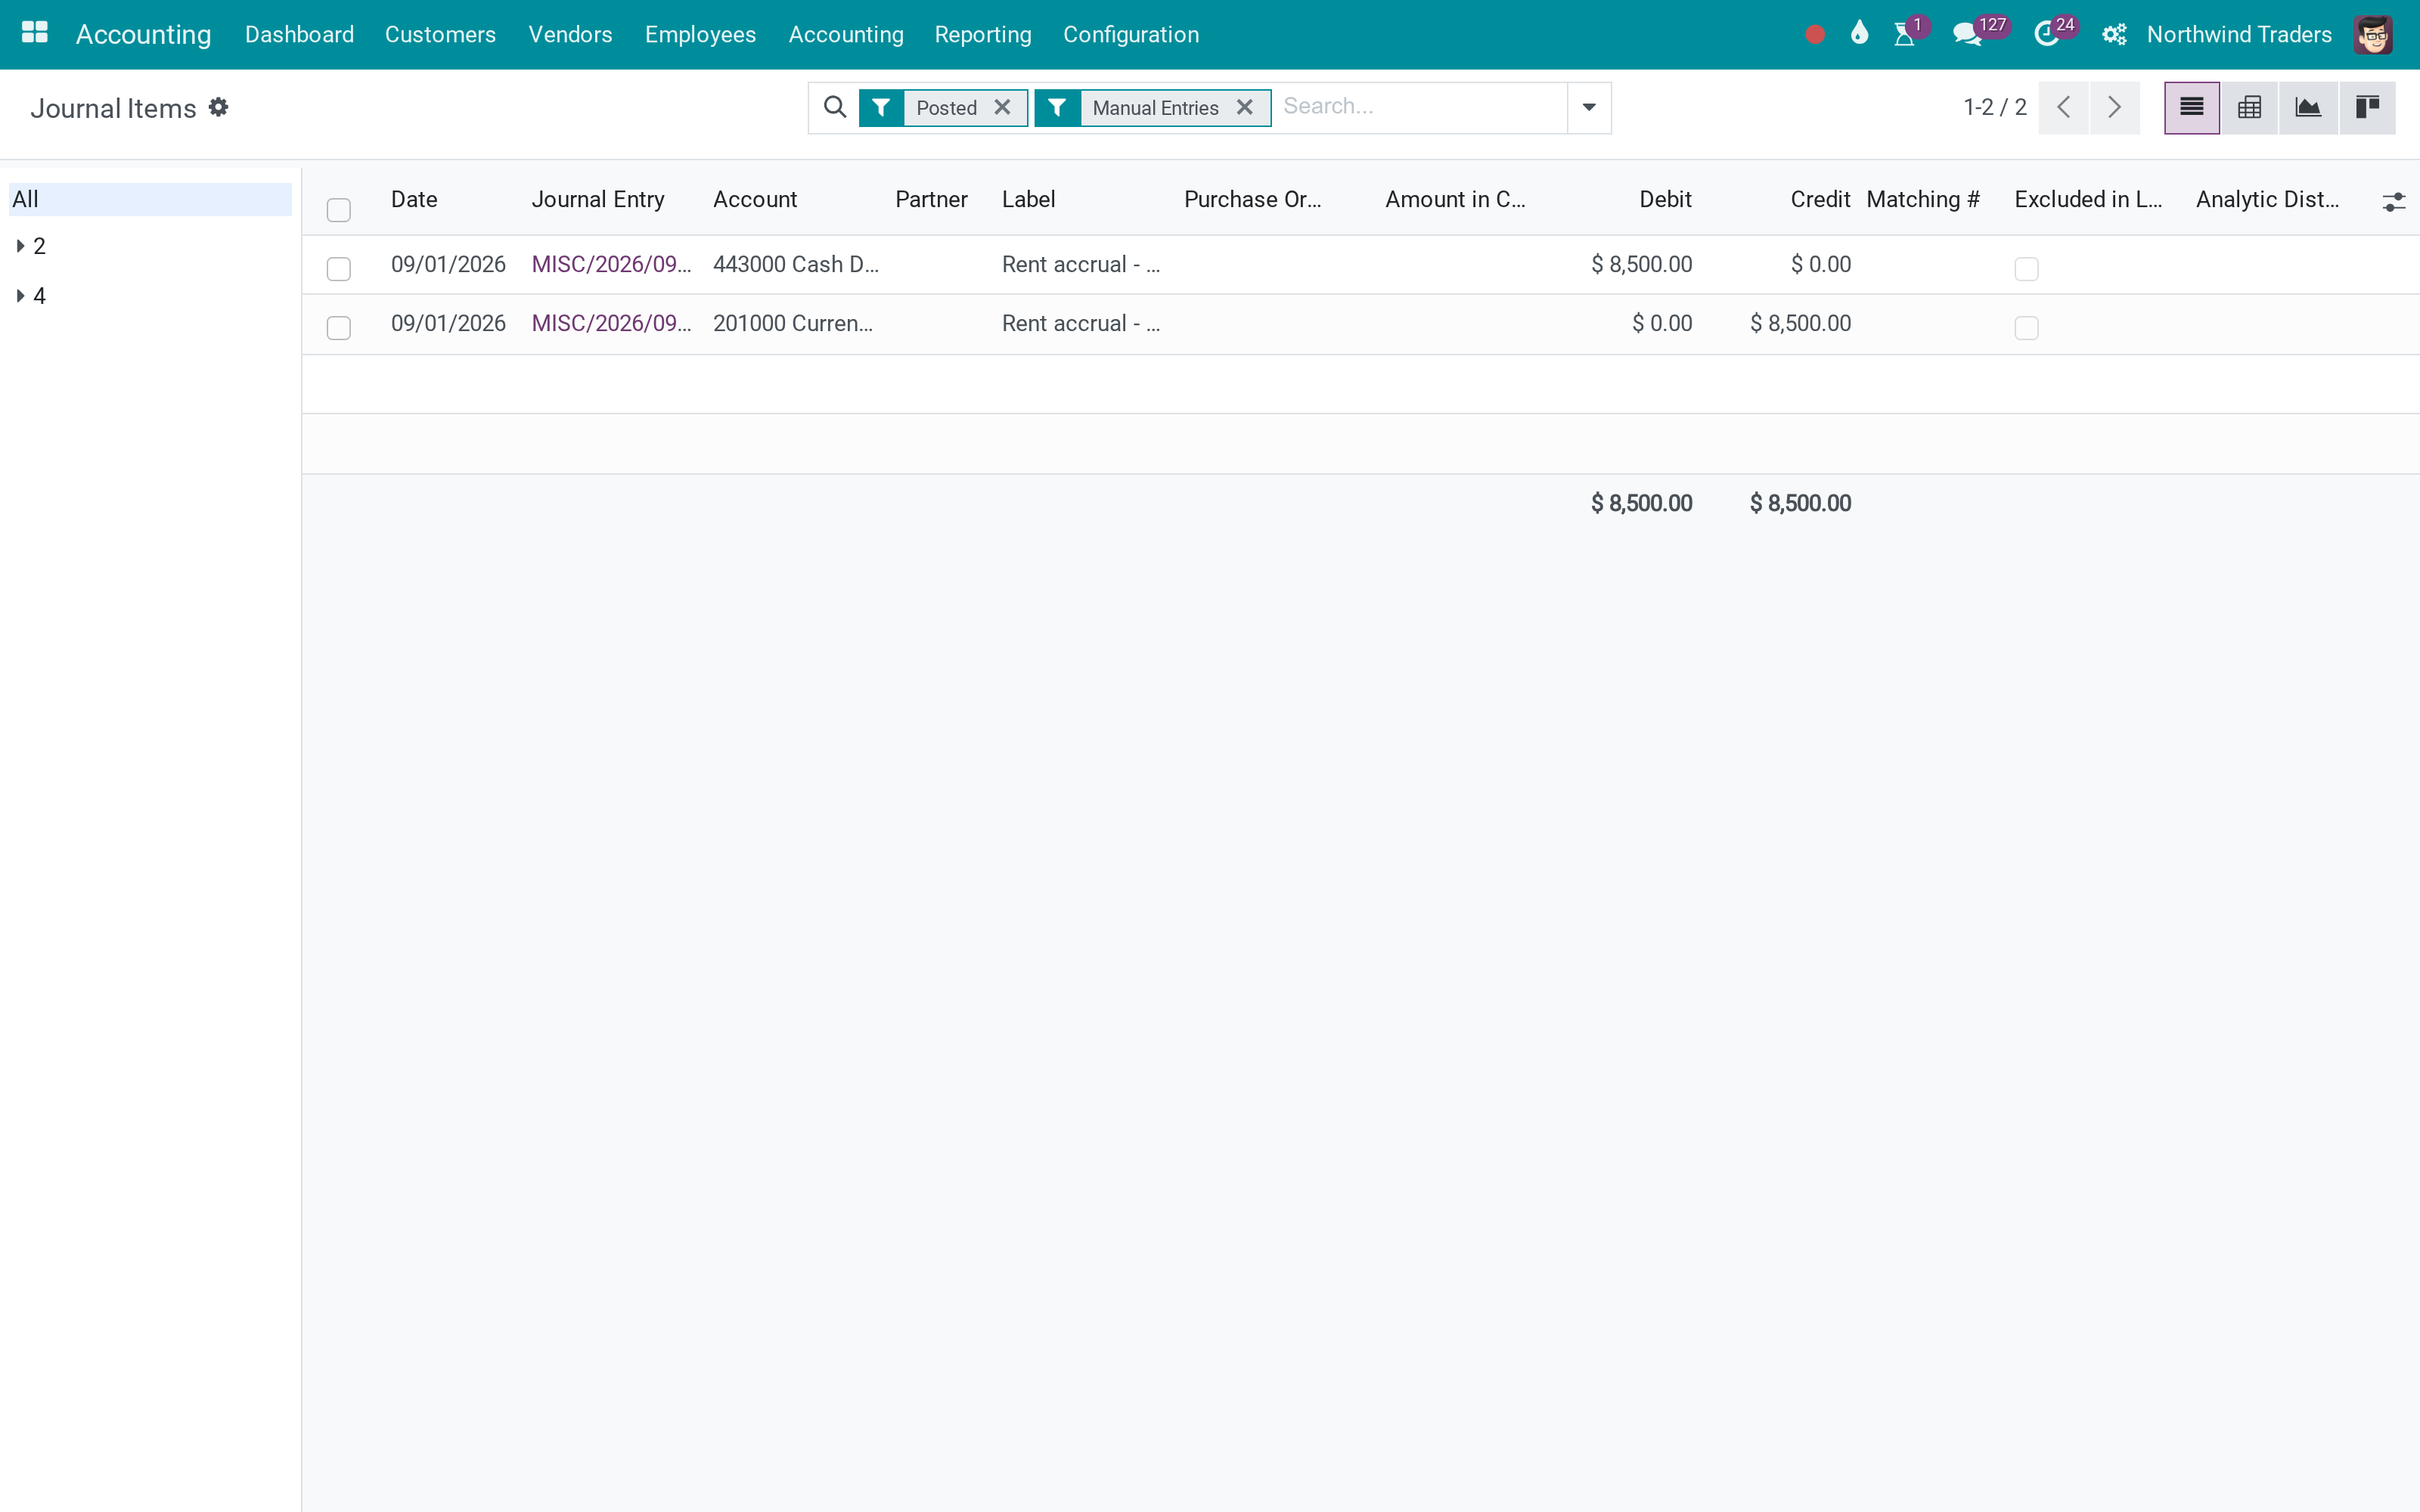This screenshot has height=1512, width=2420.
Task: Open the gears settings icon in navbar
Action: pyautogui.click(x=2114, y=35)
